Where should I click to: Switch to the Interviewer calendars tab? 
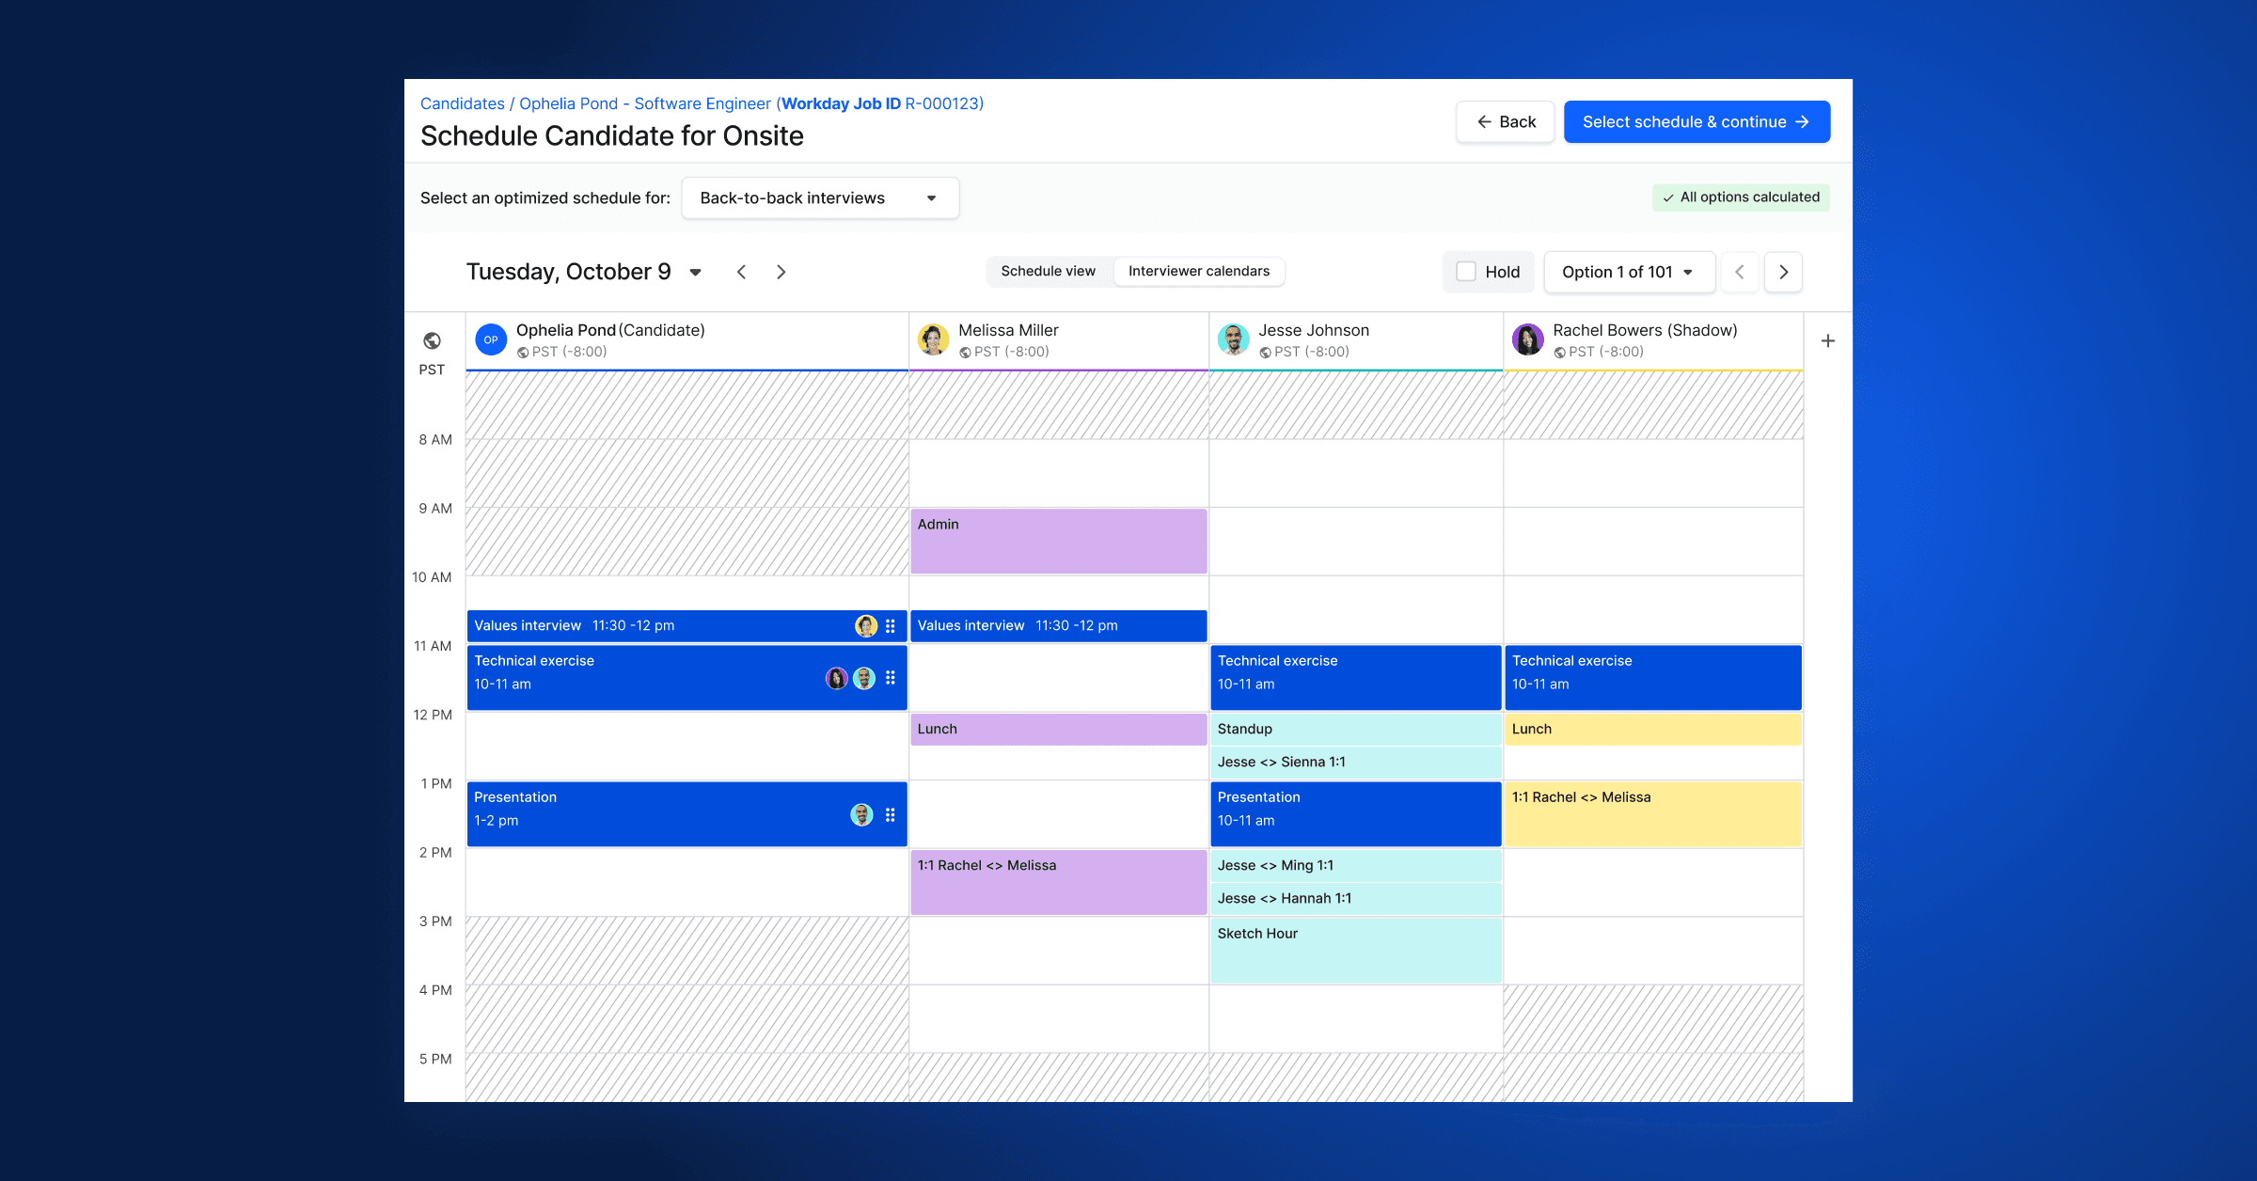click(x=1198, y=271)
